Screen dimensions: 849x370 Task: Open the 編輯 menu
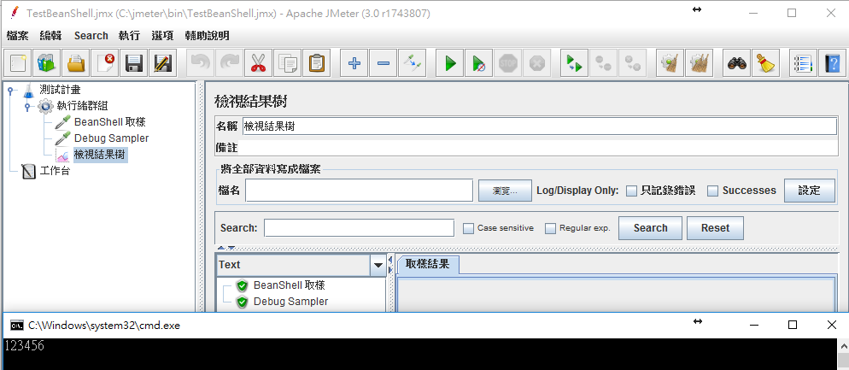click(51, 36)
